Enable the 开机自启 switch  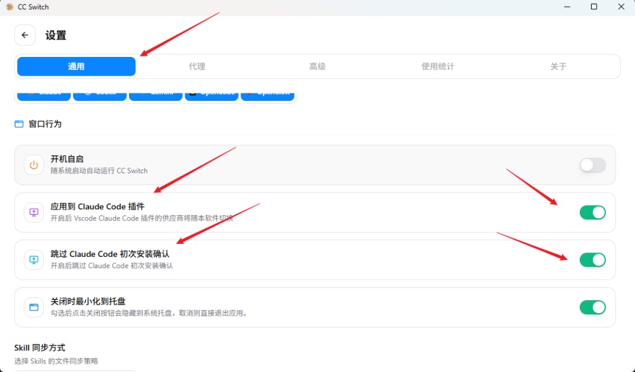point(592,165)
